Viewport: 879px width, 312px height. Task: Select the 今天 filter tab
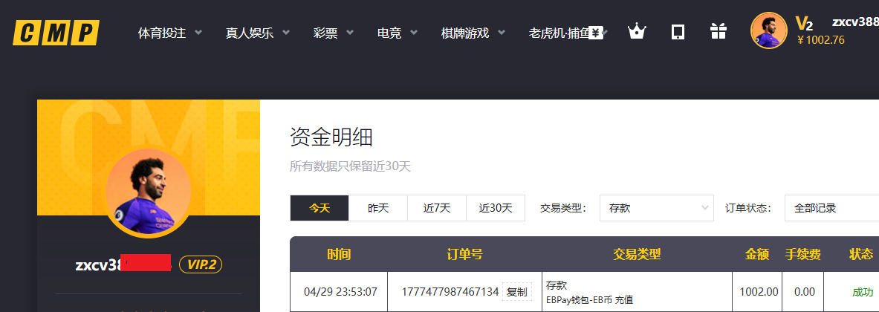coord(320,209)
